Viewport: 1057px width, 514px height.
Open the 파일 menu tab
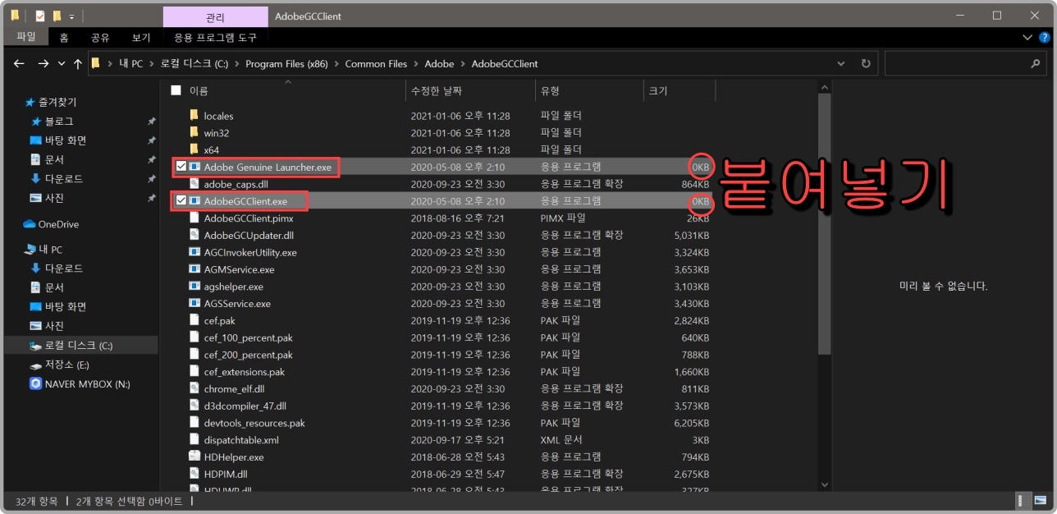point(26,37)
